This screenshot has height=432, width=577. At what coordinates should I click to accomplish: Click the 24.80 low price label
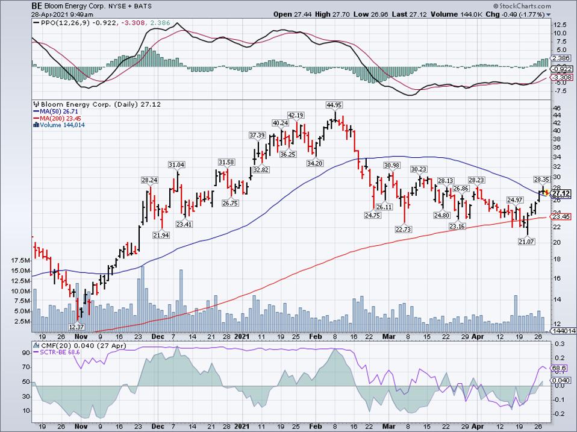(x=441, y=215)
